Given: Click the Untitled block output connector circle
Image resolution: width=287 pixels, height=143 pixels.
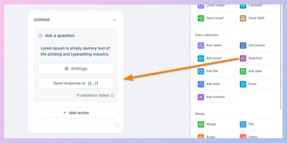Looking at the screenshot, I should point(117,125).
